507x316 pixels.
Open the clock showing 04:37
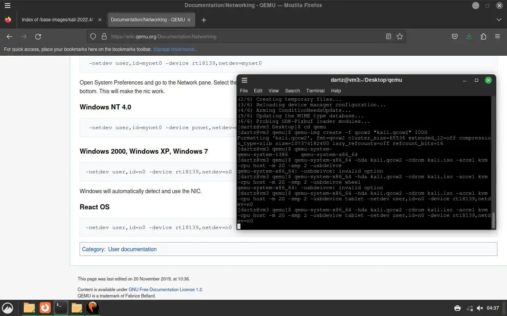pyautogui.click(x=493, y=308)
